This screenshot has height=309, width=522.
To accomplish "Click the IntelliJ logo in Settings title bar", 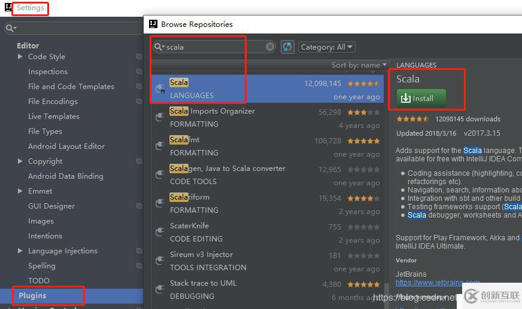I will 8,7.
